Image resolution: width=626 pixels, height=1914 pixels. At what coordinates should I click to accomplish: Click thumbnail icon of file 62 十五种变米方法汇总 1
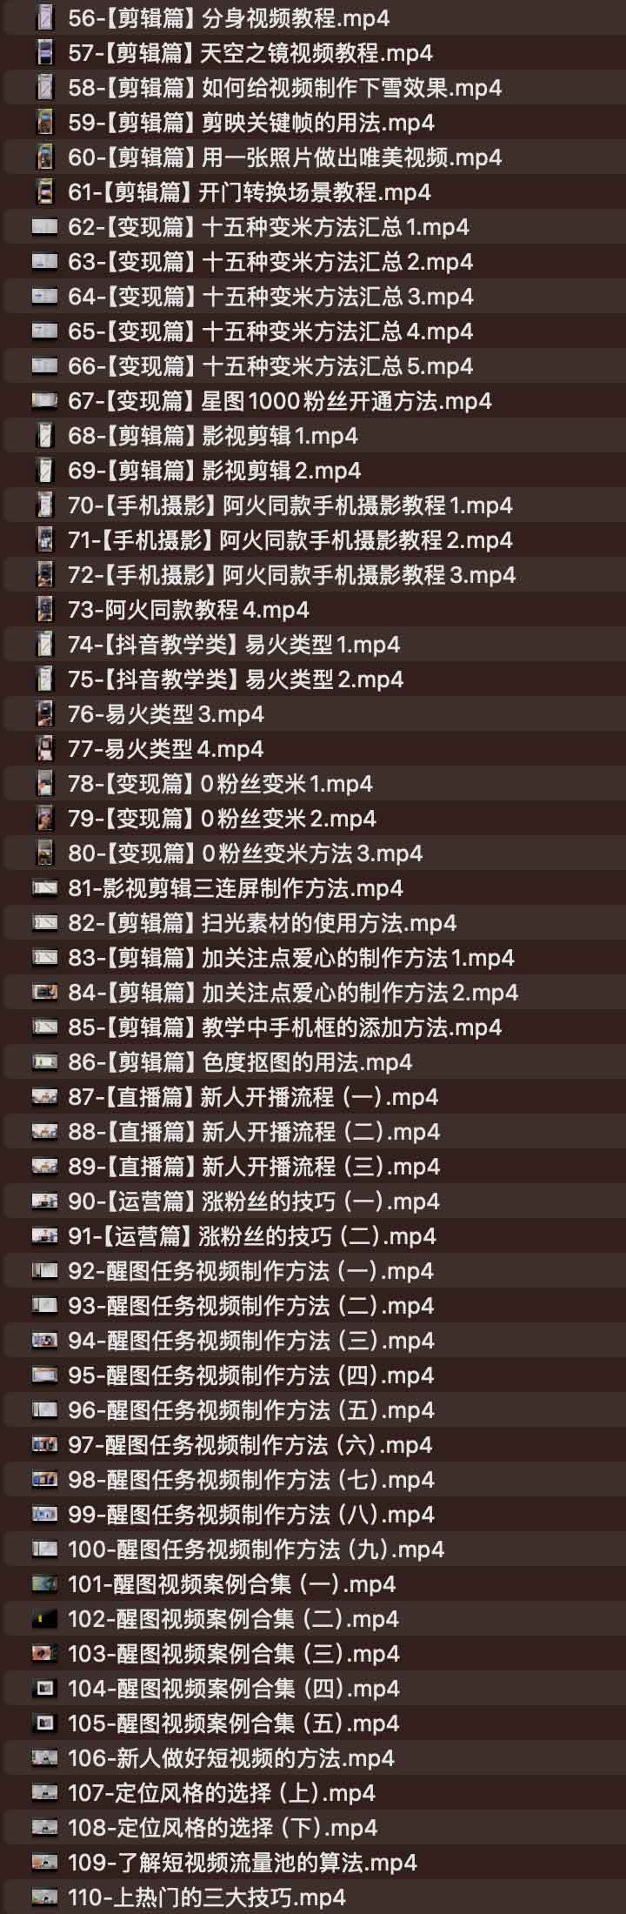[44, 226]
